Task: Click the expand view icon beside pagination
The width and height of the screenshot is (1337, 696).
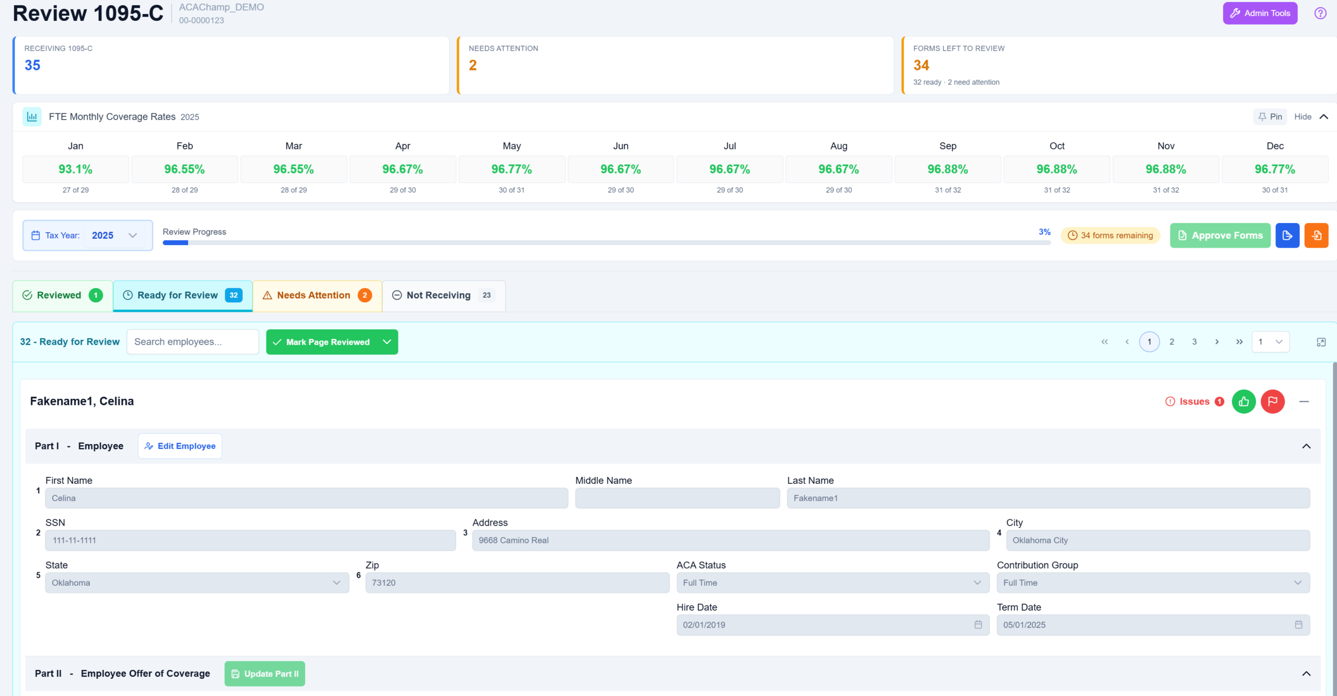Action: pos(1321,342)
